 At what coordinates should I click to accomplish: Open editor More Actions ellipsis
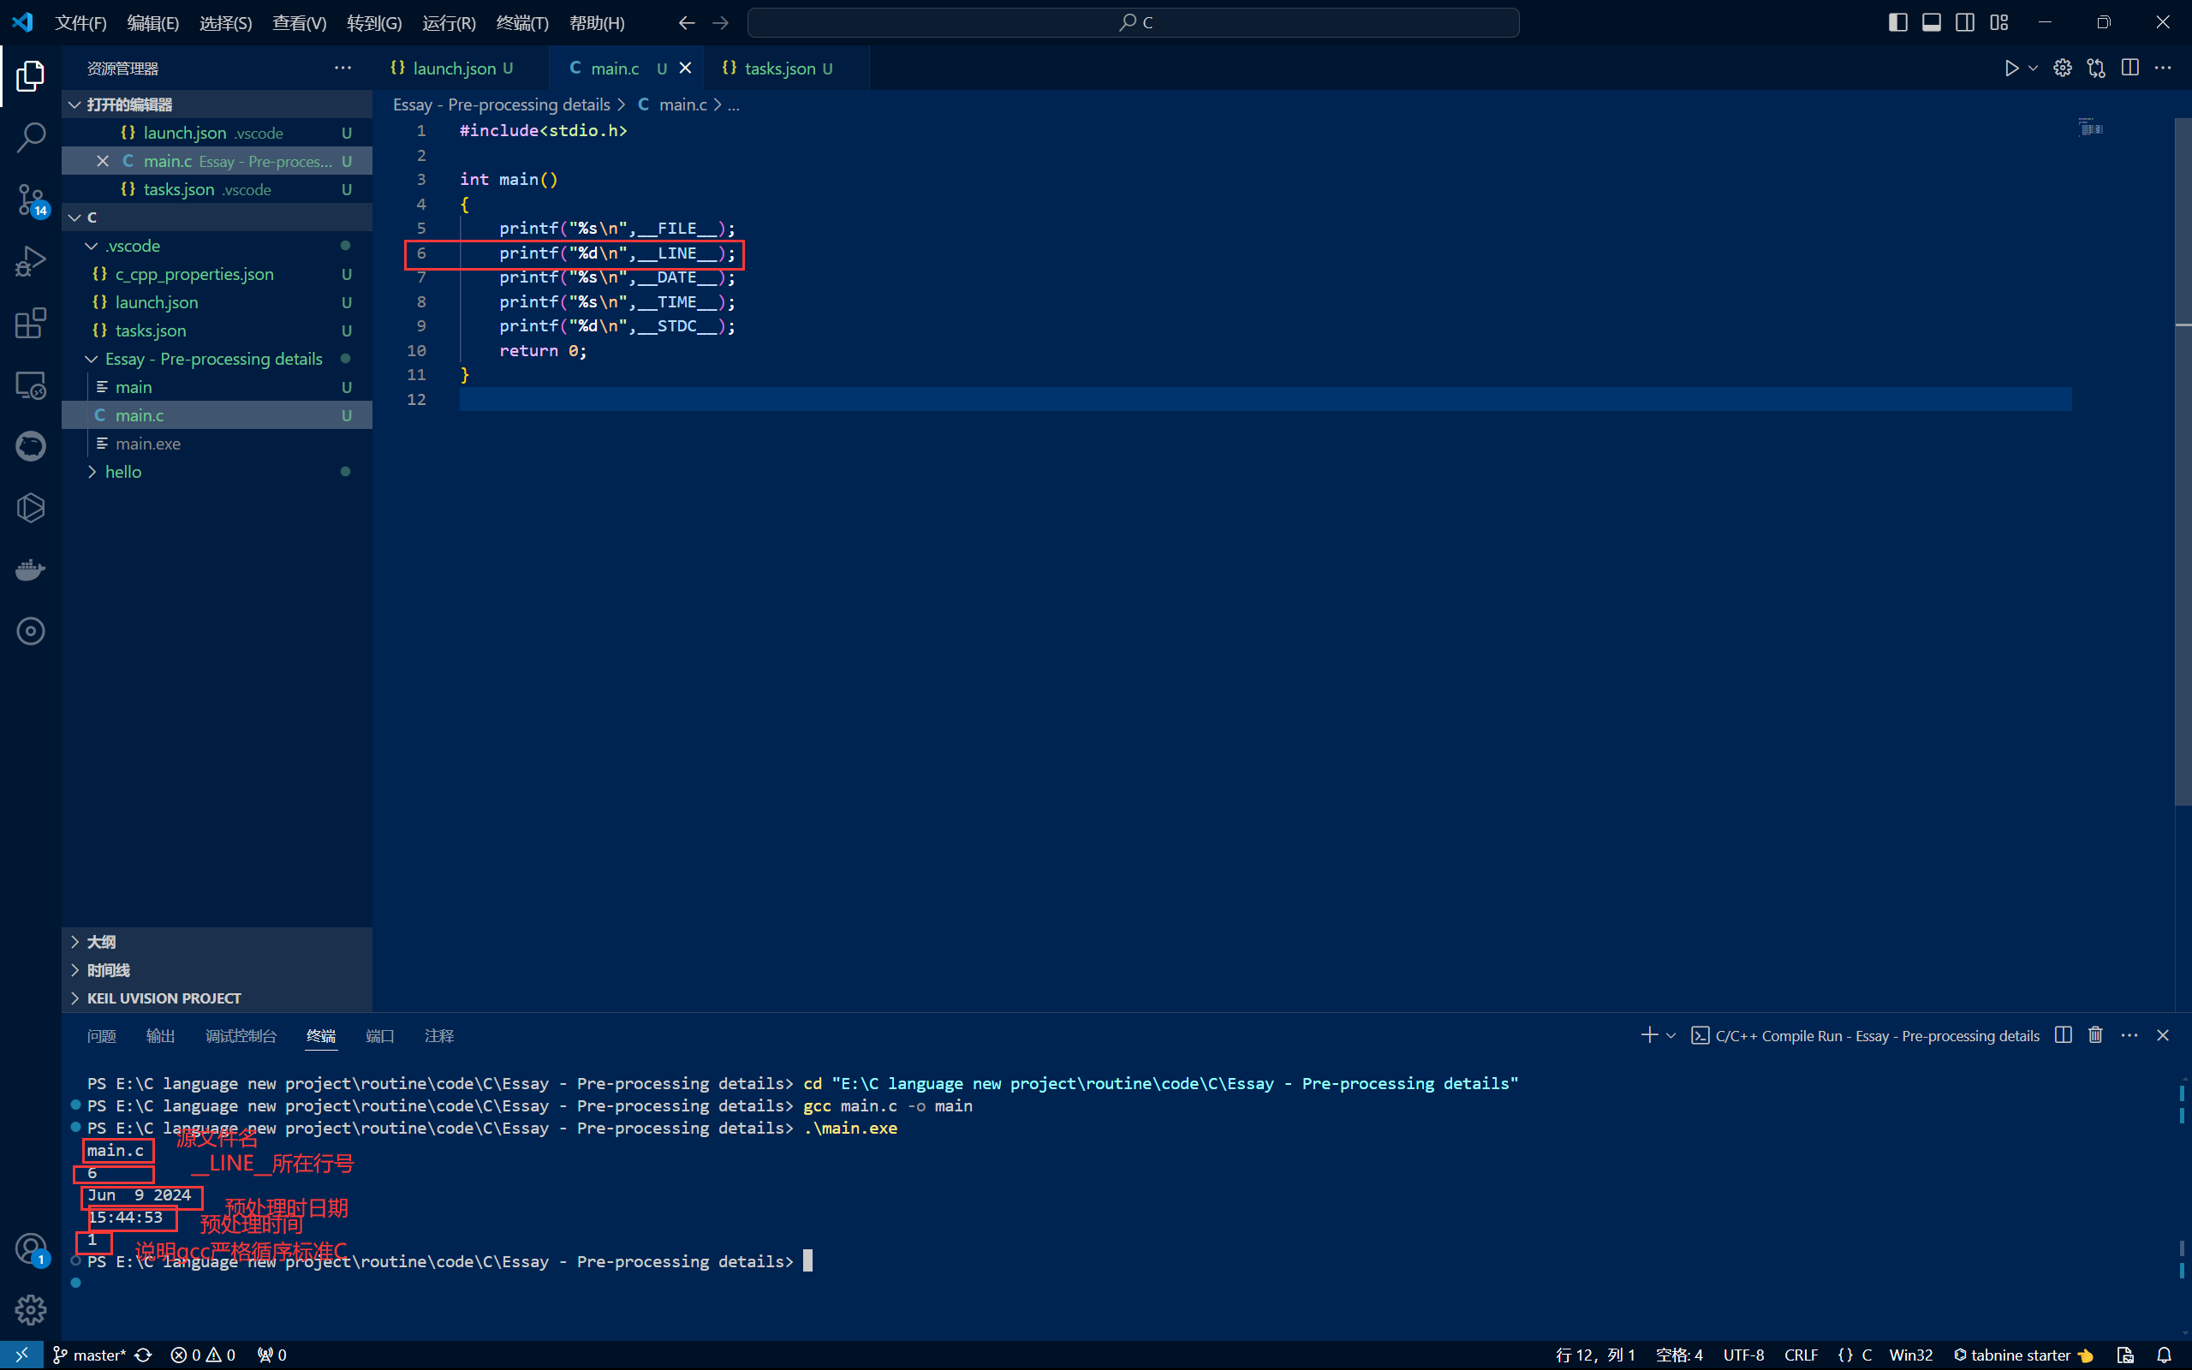click(2163, 68)
